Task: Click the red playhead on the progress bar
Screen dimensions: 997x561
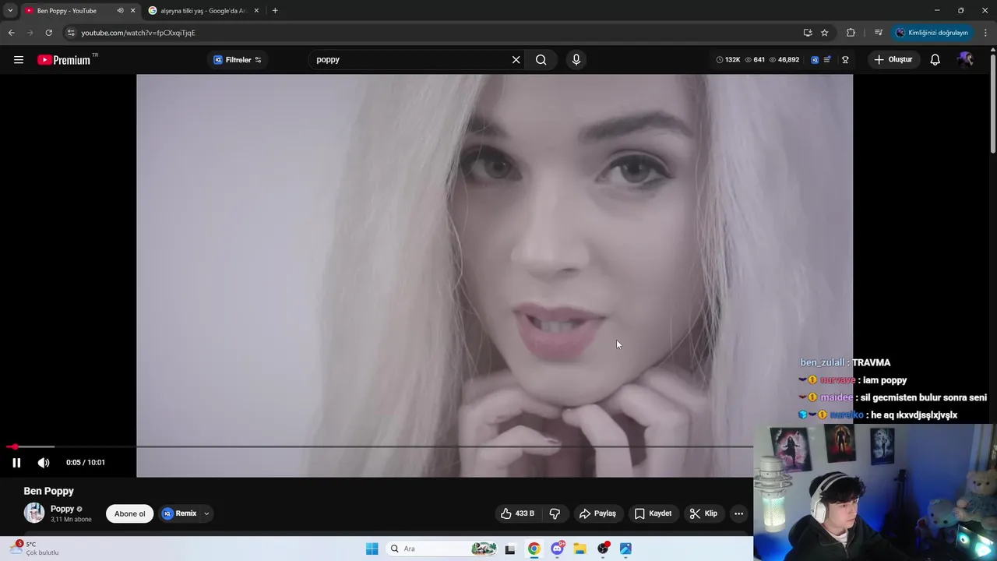Action: tap(15, 446)
